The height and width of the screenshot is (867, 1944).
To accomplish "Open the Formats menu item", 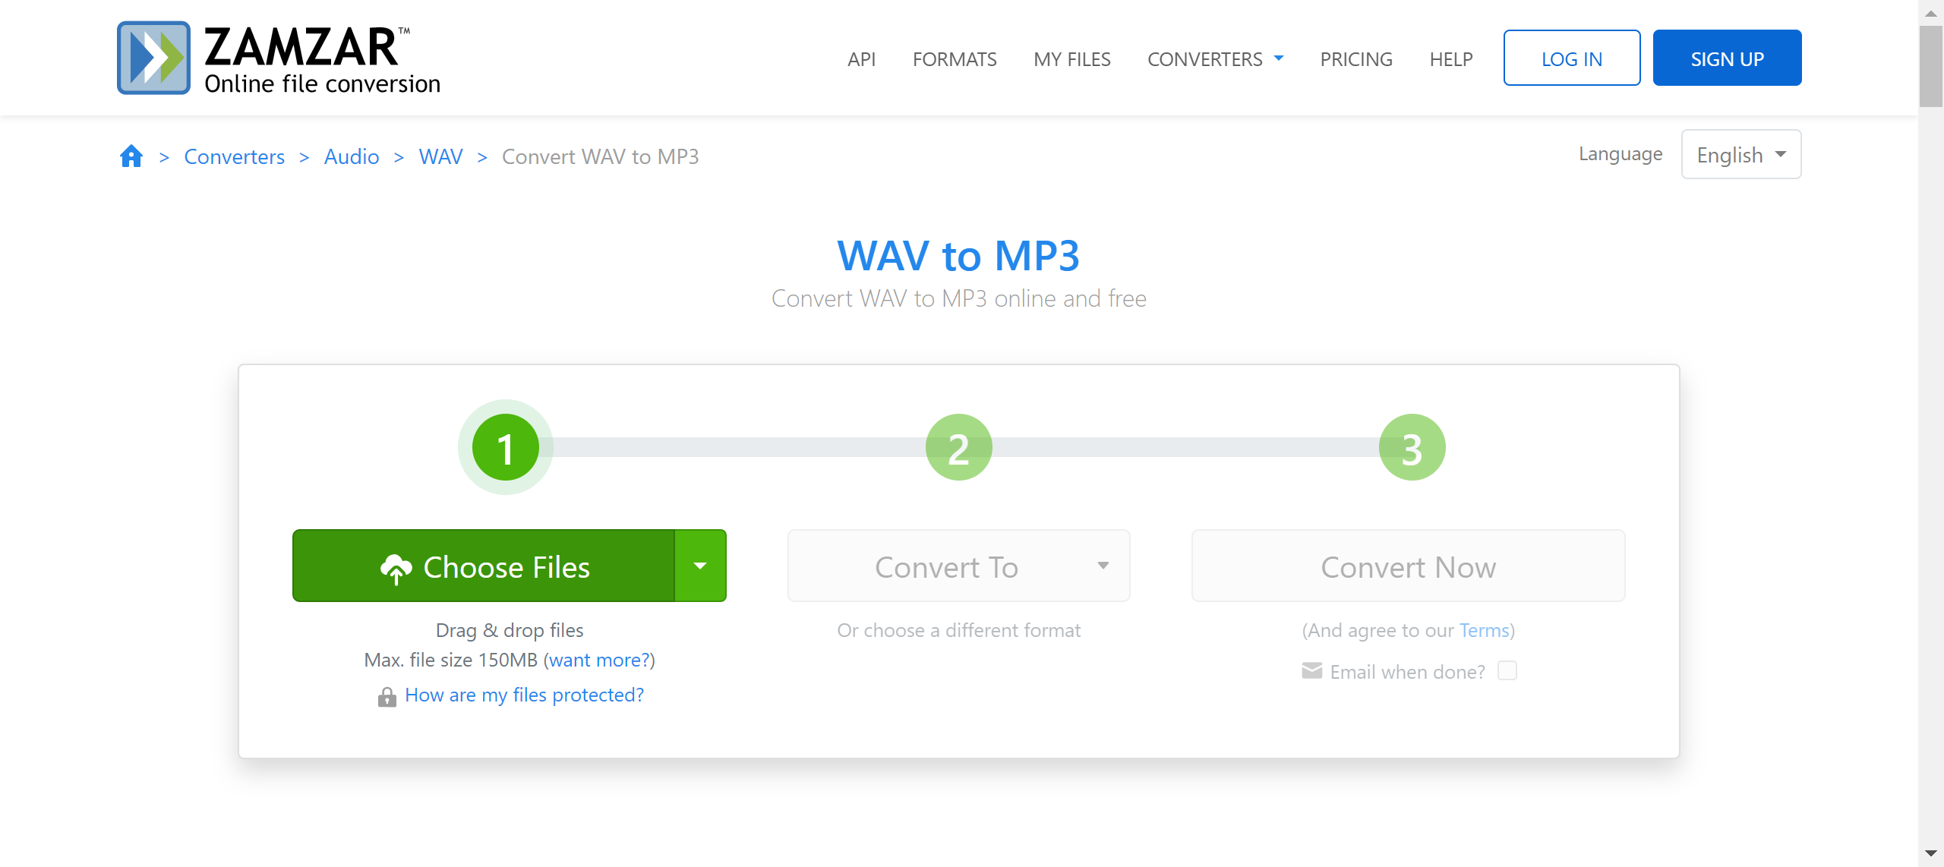I will pos(955,59).
